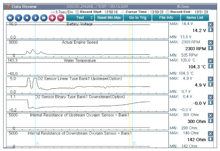
Task: Close the O2 Sensor Binary Downstream graph
Action: pyautogui.click(x=210, y=97)
